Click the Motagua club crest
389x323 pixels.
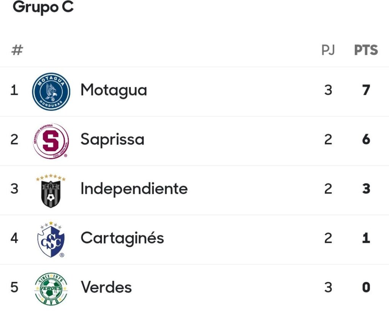[x=51, y=92]
